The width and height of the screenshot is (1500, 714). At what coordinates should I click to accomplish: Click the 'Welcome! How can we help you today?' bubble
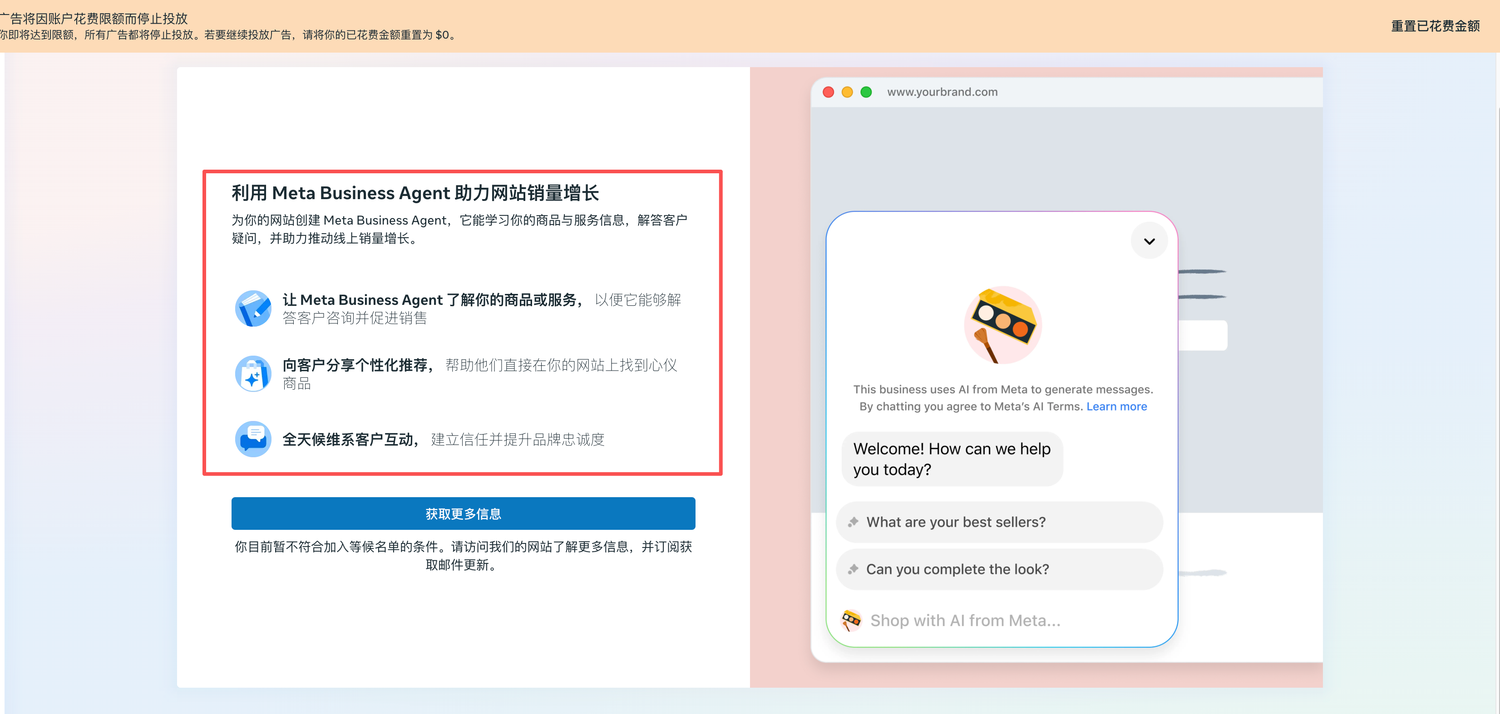(x=952, y=459)
